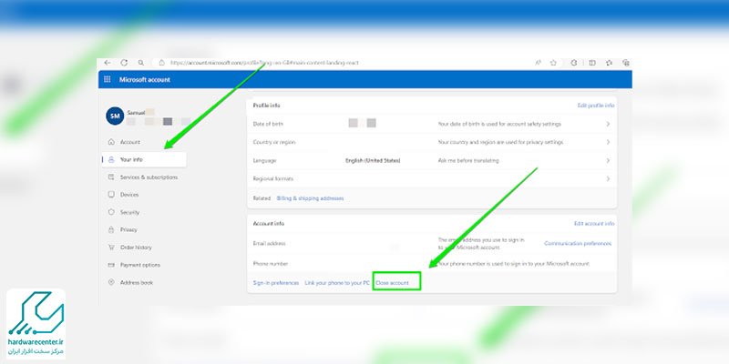The height and width of the screenshot is (364, 729).
Task: Click the shield icon next to Security
Action: coord(111,212)
